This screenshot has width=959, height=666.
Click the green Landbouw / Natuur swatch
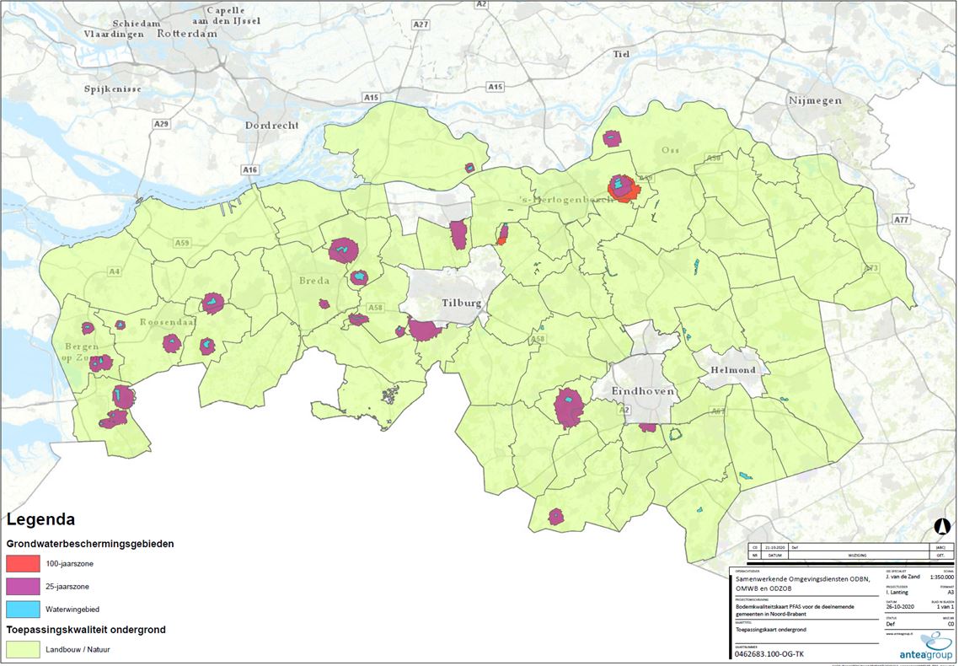point(31,649)
